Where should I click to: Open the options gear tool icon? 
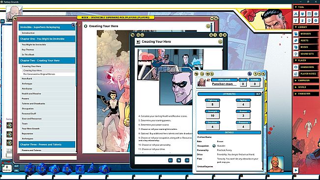point(316,20)
